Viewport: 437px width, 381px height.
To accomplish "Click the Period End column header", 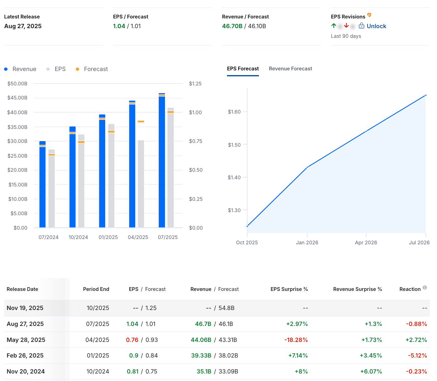I will (96, 289).
